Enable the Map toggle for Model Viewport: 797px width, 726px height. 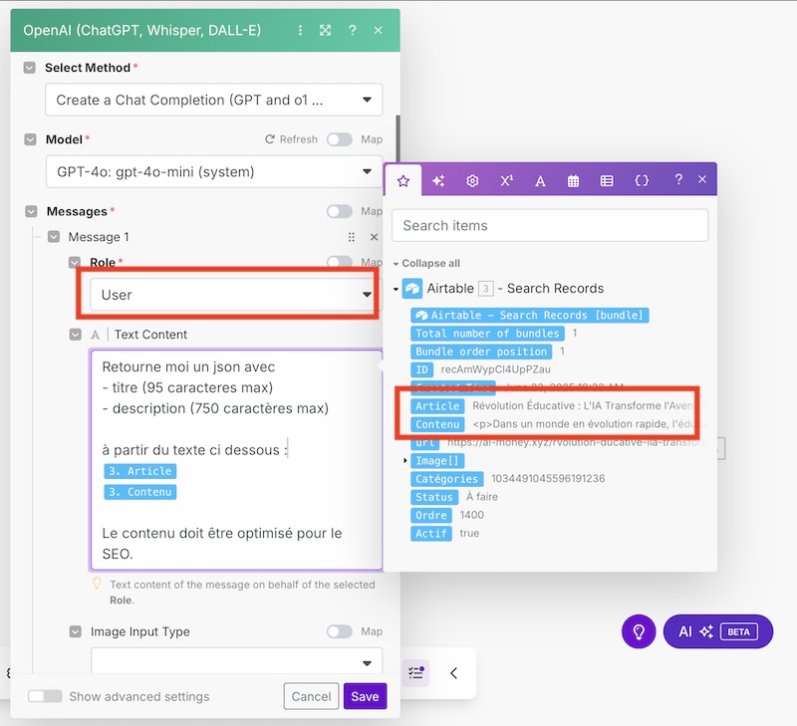pos(340,139)
